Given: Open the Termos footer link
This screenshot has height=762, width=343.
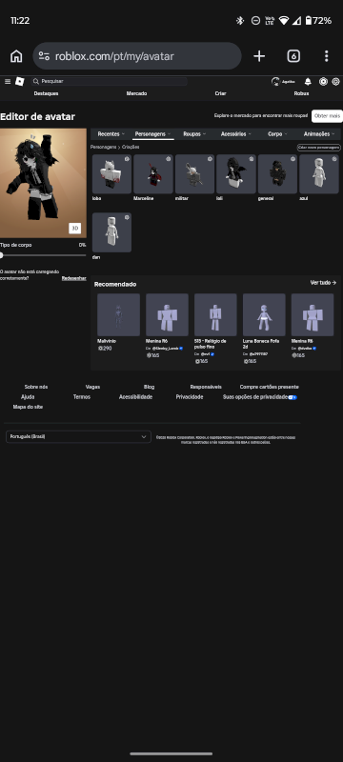Looking at the screenshot, I should (x=82, y=396).
